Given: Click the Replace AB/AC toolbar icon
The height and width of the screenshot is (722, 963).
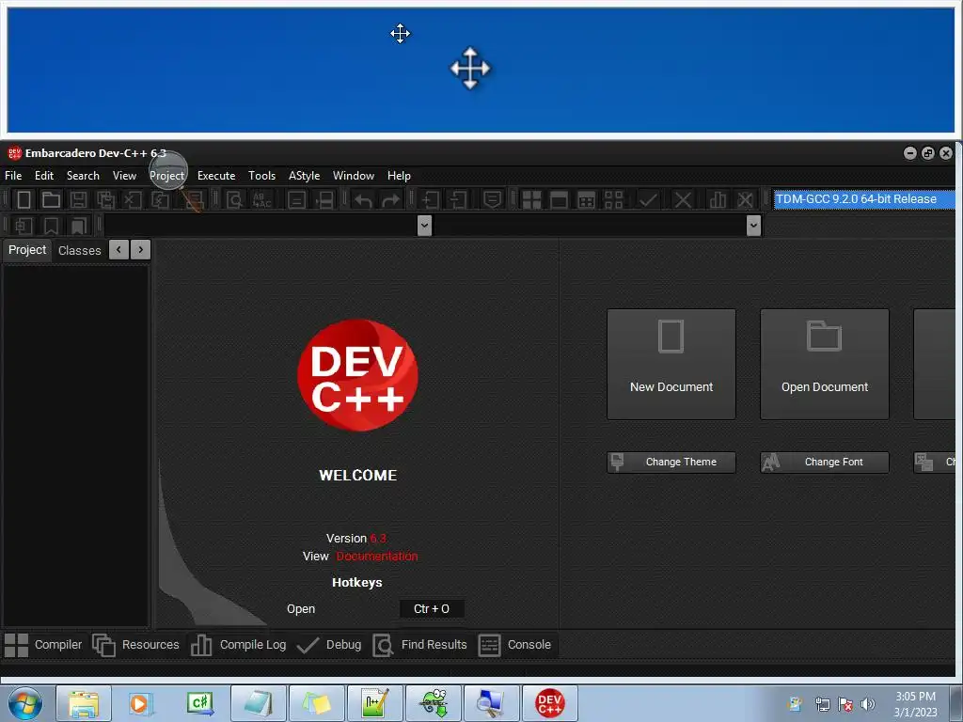Looking at the screenshot, I should point(262,199).
